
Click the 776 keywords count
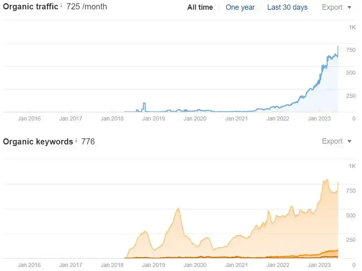[88, 142]
